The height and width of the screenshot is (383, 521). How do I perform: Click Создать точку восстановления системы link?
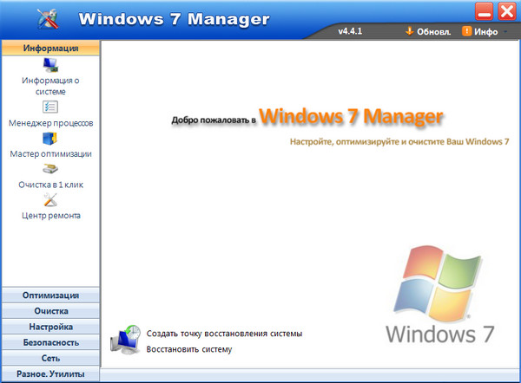pyautogui.click(x=224, y=334)
